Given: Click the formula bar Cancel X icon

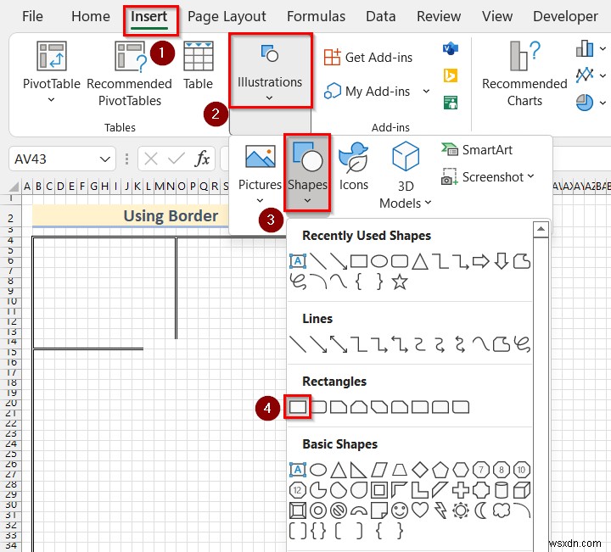Looking at the screenshot, I should 151,159.
